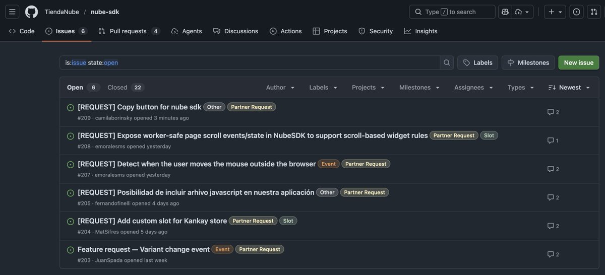605x275 pixels.
Task: Click Other label on issue #205
Action: pyautogui.click(x=327, y=192)
